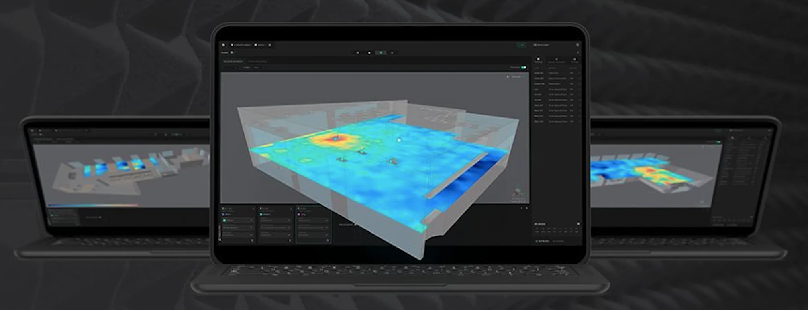Select the second file tab in center window
The image size is (808, 310).
(x=260, y=45)
